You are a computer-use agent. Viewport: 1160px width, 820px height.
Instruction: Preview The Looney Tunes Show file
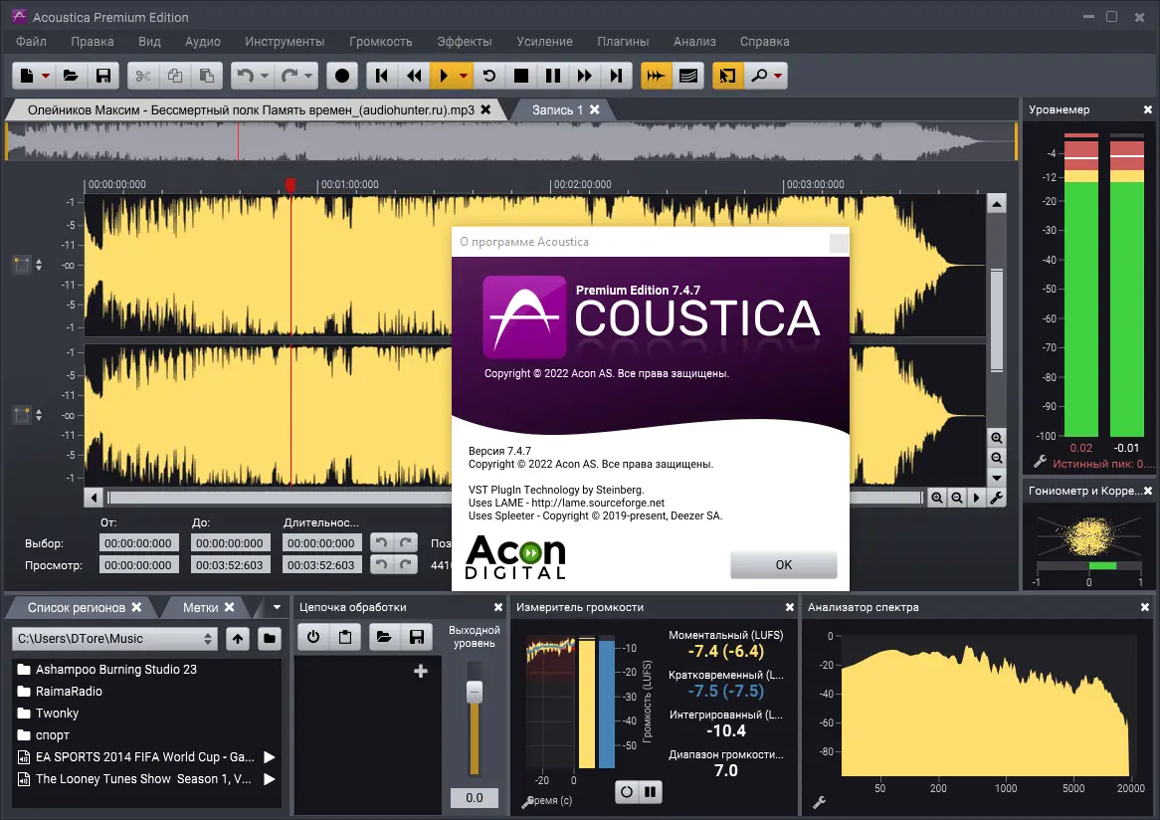click(270, 779)
